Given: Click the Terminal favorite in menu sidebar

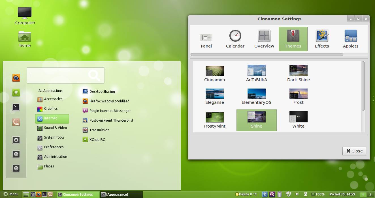Looking at the screenshot, I should [16, 107].
